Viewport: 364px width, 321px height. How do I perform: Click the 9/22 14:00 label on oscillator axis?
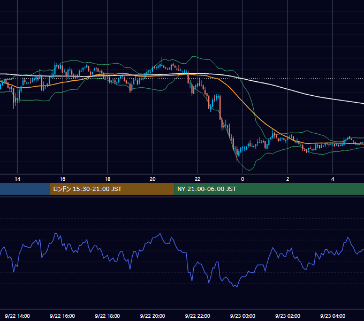point(18,316)
